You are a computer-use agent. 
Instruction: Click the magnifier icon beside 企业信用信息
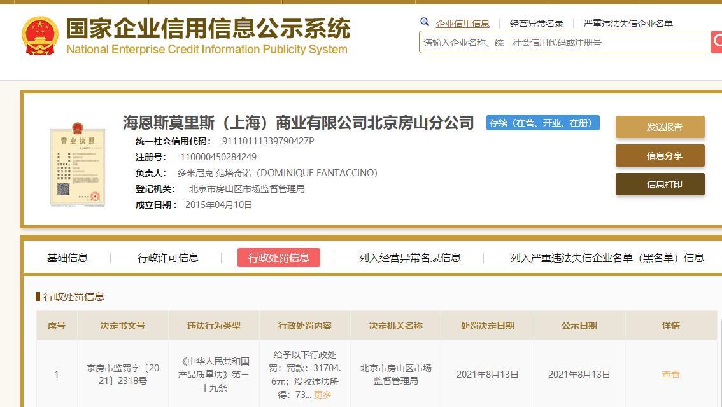coord(425,22)
